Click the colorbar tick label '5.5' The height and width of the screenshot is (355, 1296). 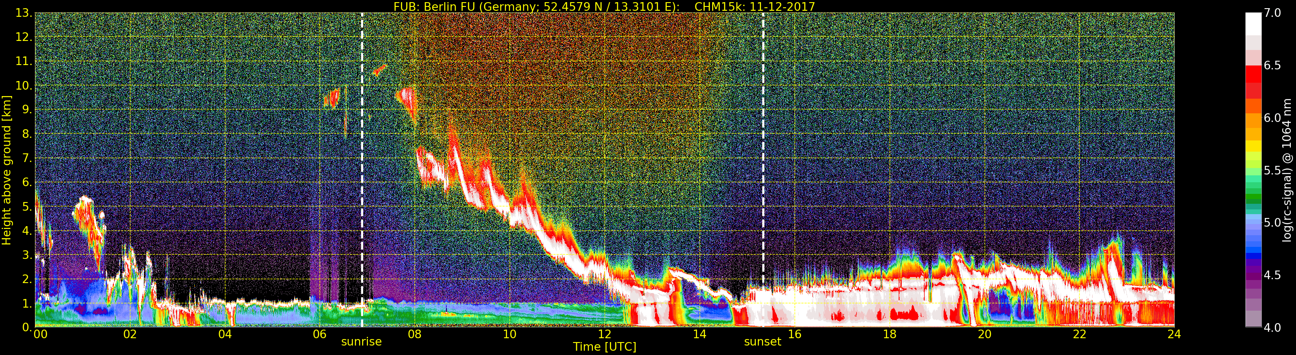tap(1272, 170)
